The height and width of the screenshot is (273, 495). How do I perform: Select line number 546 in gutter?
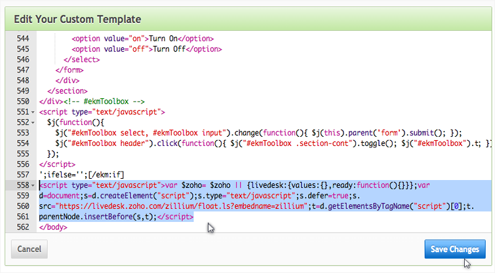(x=23, y=60)
